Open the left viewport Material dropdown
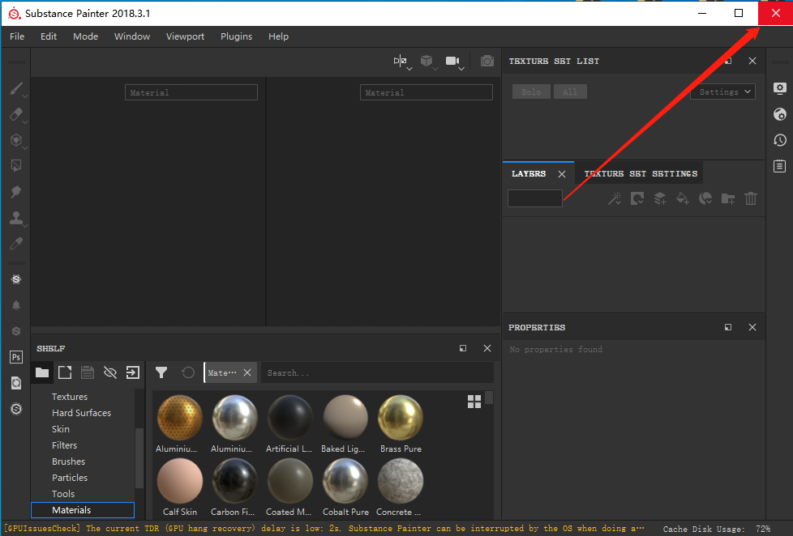Image resolution: width=793 pixels, height=536 pixels. pyautogui.click(x=191, y=92)
